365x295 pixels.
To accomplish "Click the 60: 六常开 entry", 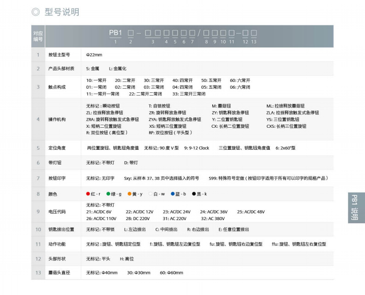I will tap(240, 80).
